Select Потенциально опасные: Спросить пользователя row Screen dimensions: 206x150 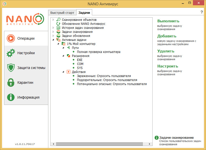(112, 84)
